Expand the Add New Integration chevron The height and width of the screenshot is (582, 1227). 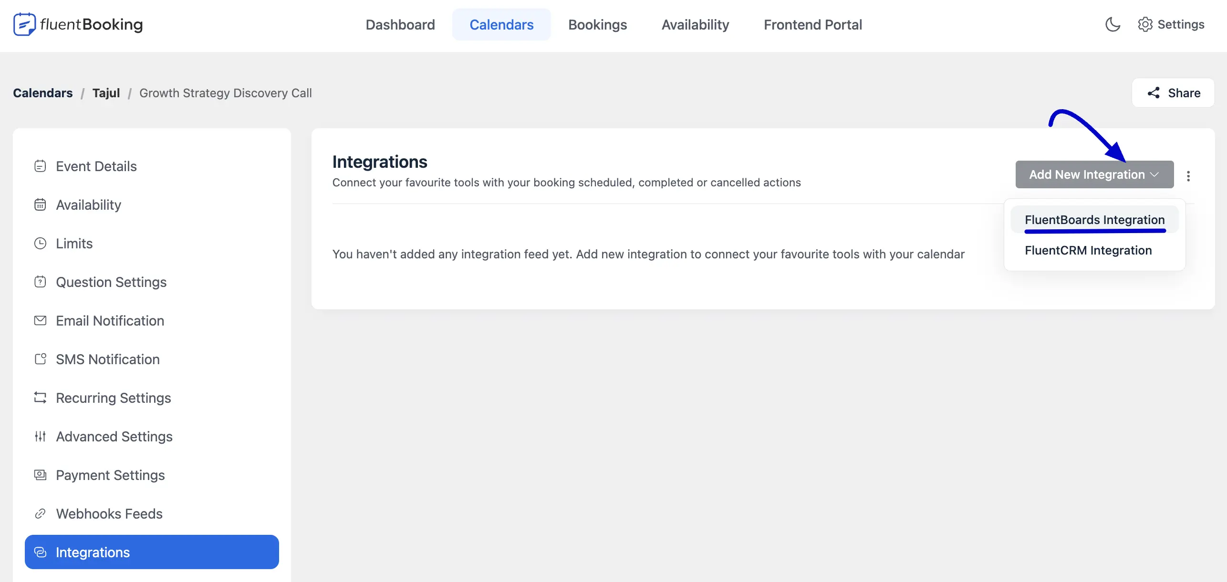[1154, 175]
